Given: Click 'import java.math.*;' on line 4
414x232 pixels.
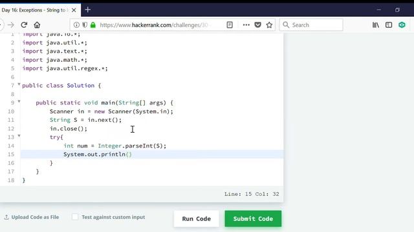Looking at the screenshot, I should click(54, 60).
